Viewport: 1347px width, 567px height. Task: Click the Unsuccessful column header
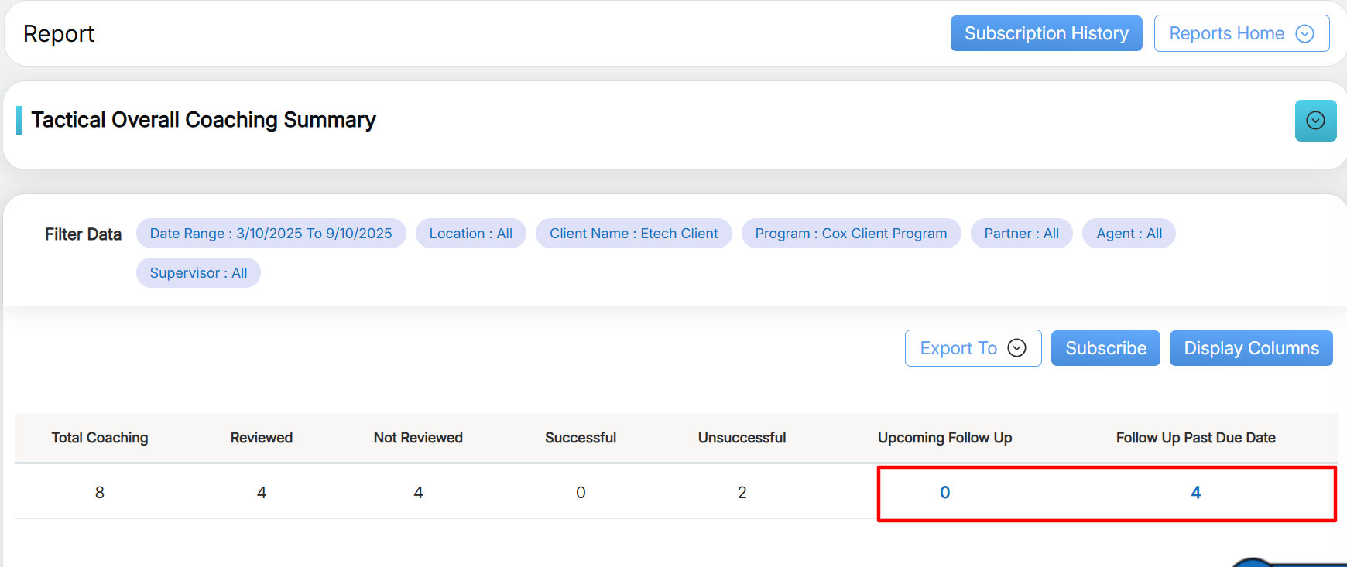point(742,438)
